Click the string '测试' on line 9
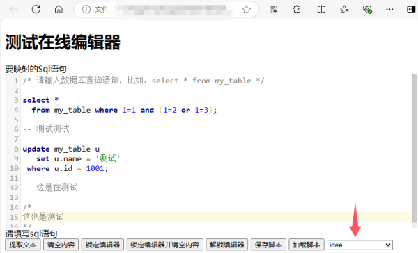The image size is (418, 253). tap(108, 158)
